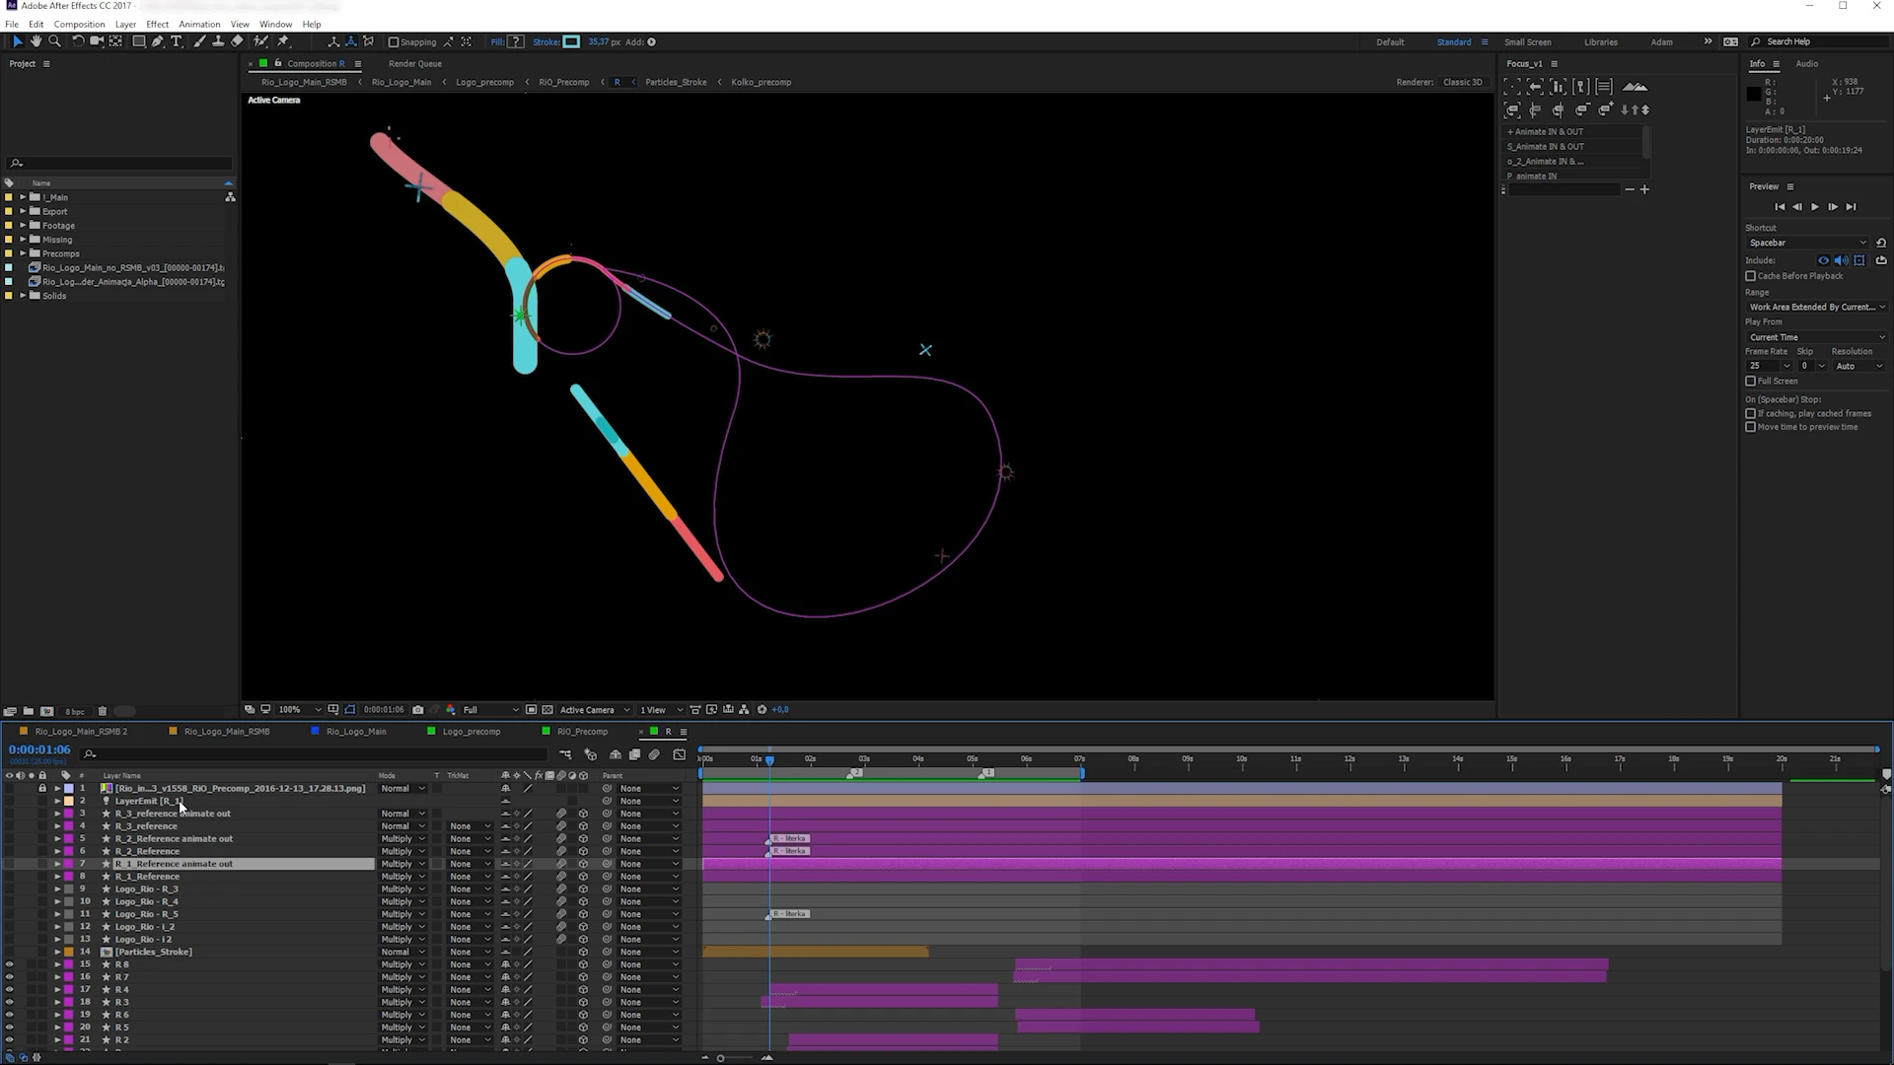The height and width of the screenshot is (1065, 1894).
Task: Check the Full Screen preview option
Action: (1751, 381)
